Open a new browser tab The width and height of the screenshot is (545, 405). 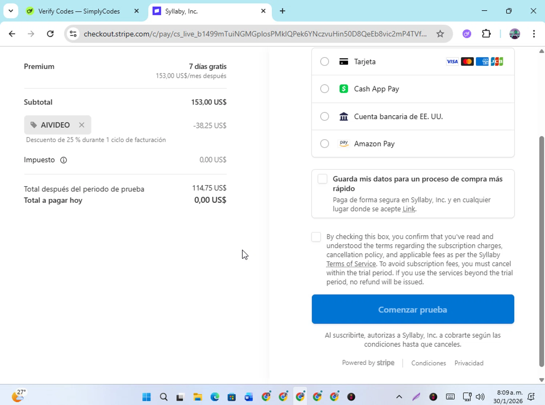tap(282, 11)
